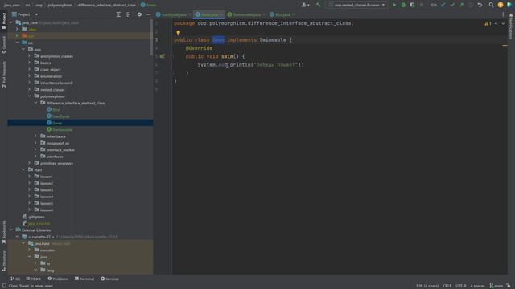Image resolution: width=515 pixels, height=289 pixels.
Task: Click the warning indicator in editor corner
Action: coord(488,23)
